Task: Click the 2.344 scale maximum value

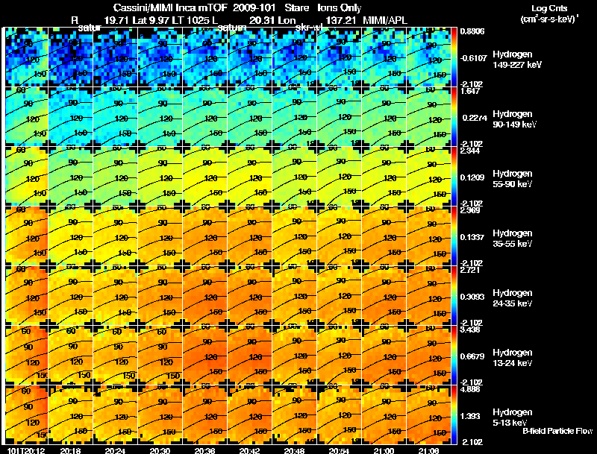Action: click(x=470, y=151)
